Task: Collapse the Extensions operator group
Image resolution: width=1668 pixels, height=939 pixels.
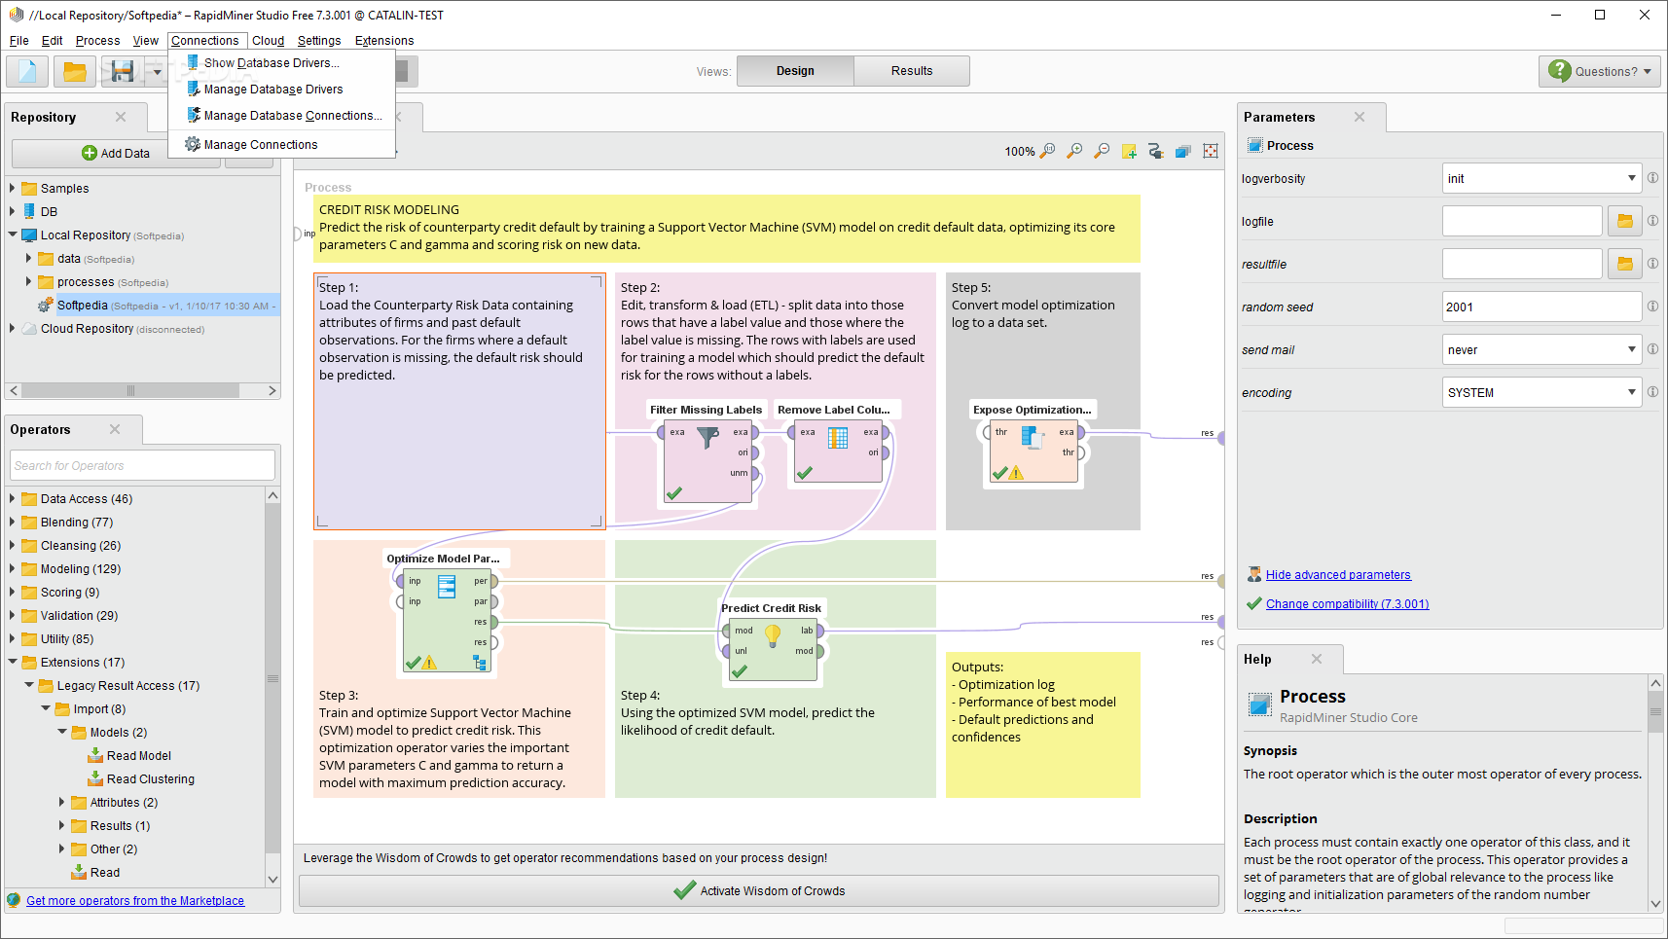Action: pos(12,662)
